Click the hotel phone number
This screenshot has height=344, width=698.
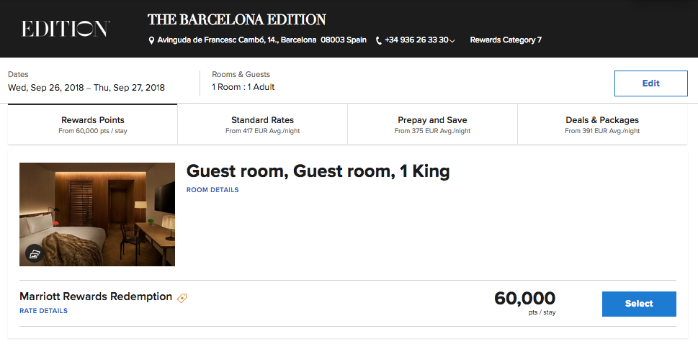(x=416, y=40)
